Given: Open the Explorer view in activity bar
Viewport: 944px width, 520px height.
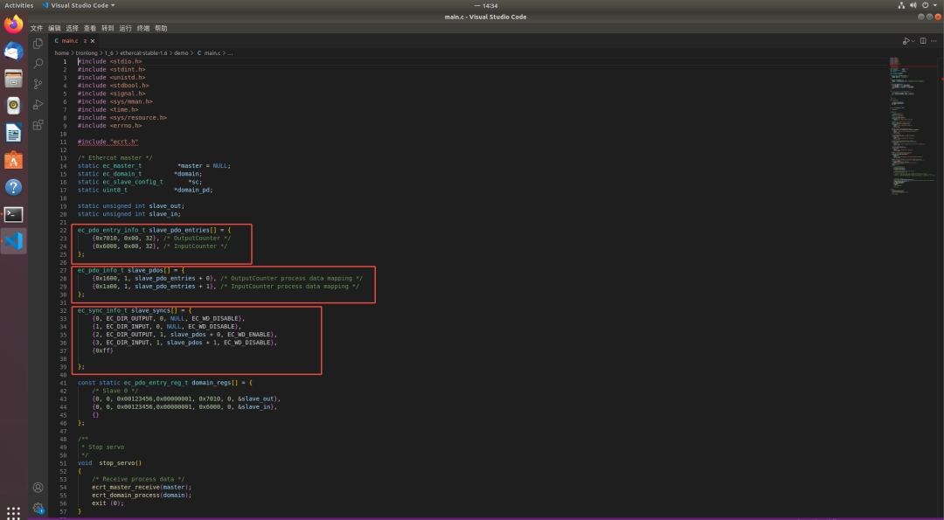Looking at the screenshot, I should click(38, 44).
